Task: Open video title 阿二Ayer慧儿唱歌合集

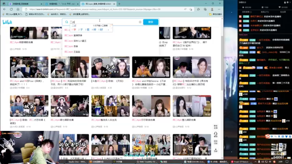Action: point(184,120)
